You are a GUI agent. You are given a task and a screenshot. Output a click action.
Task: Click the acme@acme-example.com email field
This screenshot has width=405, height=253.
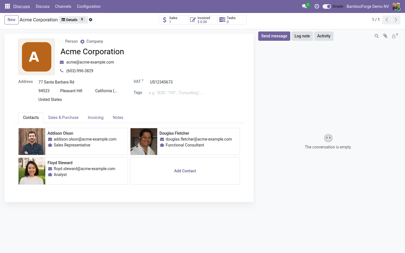[x=90, y=62]
